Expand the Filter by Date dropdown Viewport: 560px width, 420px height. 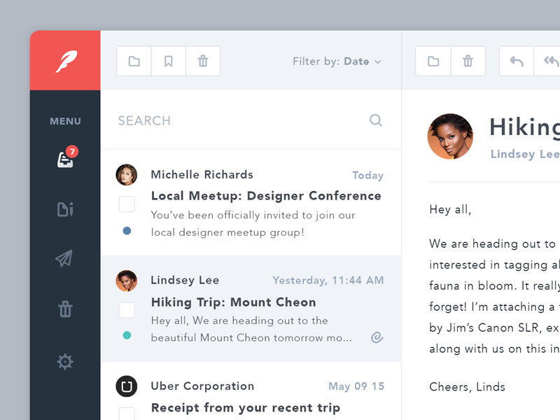click(337, 62)
